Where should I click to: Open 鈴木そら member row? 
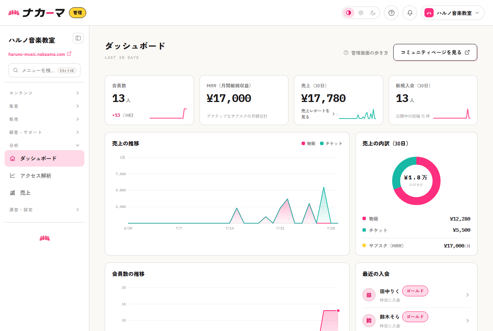click(416, 320)
